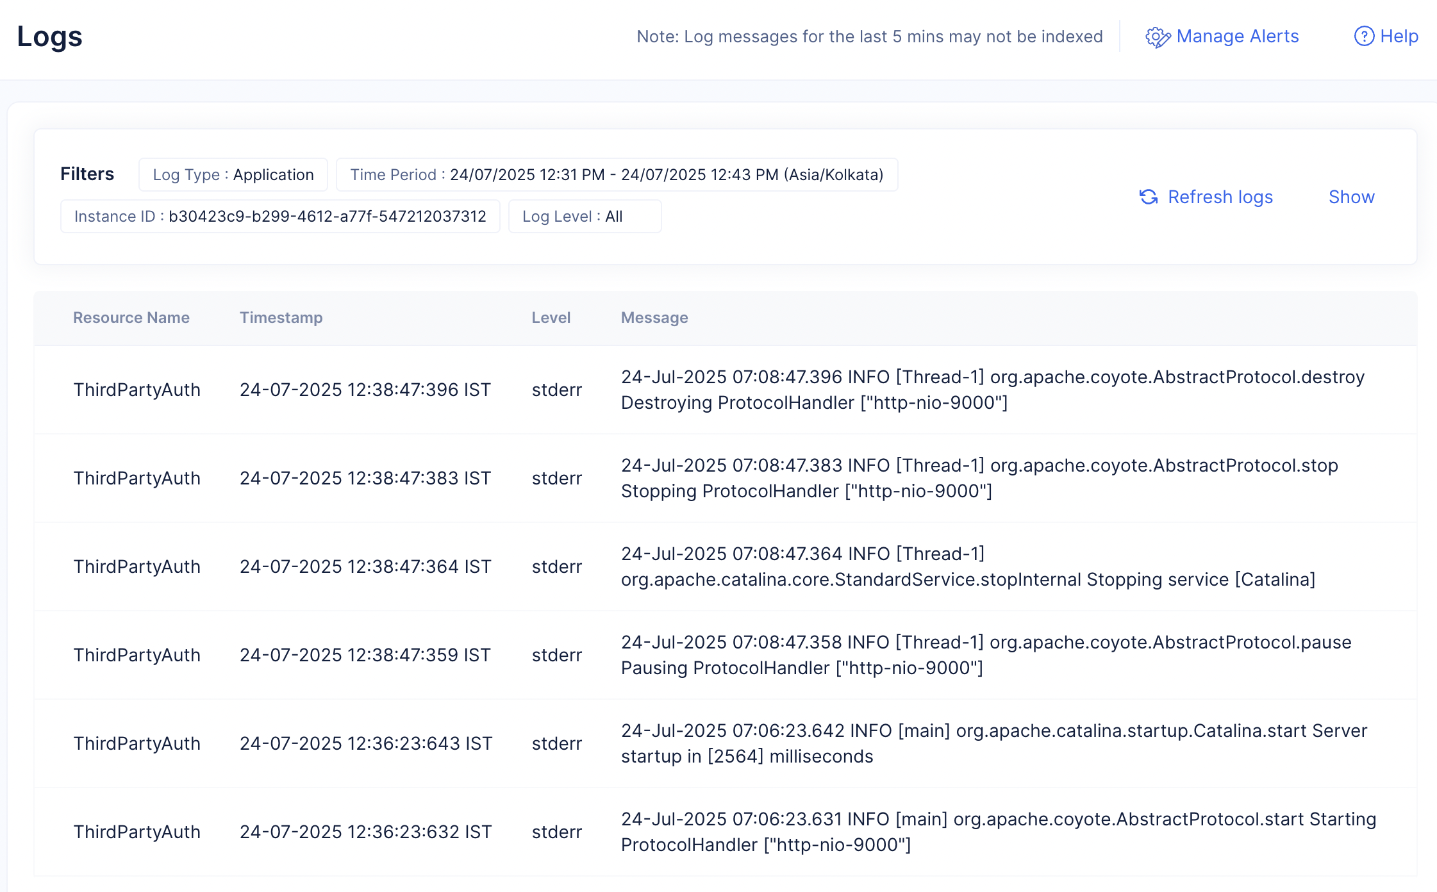Image resolution: width=1437 pixels, height=892 pixels.
Task: Click the Show link
Action: [x=1351, y=197]
